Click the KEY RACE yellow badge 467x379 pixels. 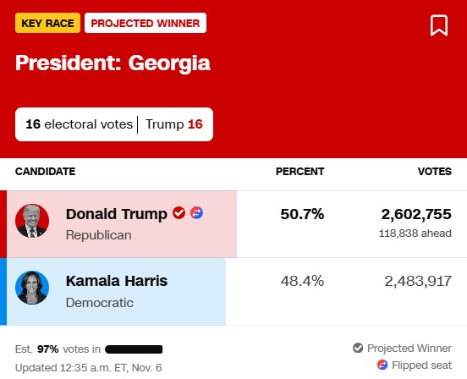click(47, 23)
